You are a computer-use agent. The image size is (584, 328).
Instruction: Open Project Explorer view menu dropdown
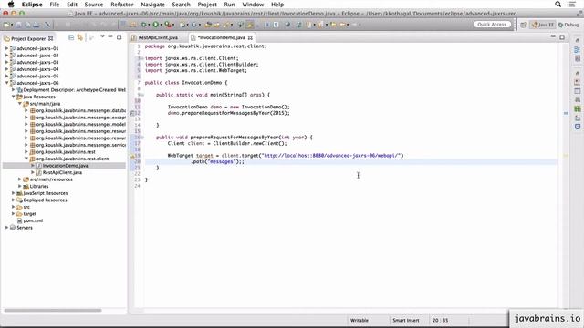(x=102, y=36)
